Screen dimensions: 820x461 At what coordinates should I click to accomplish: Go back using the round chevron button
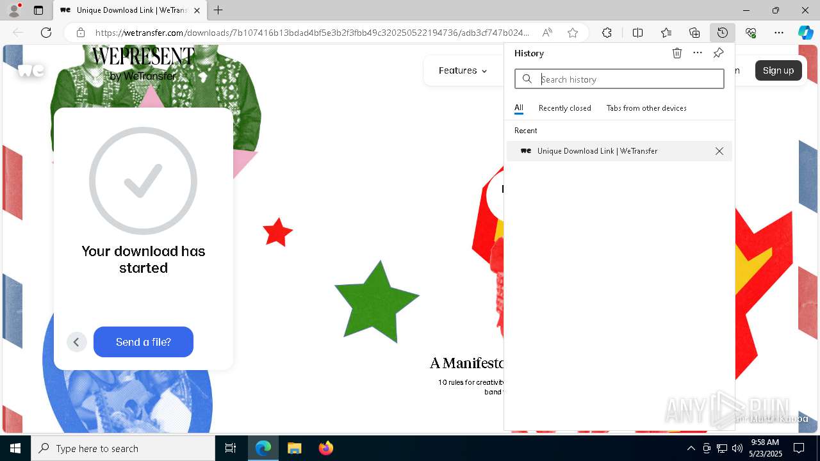point(77,342)
